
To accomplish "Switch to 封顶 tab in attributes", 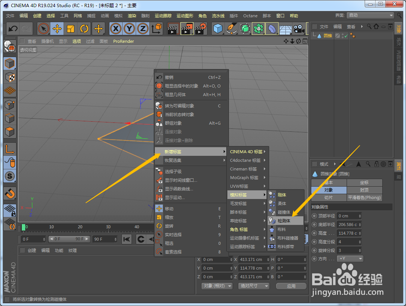I will pos(364,190).
